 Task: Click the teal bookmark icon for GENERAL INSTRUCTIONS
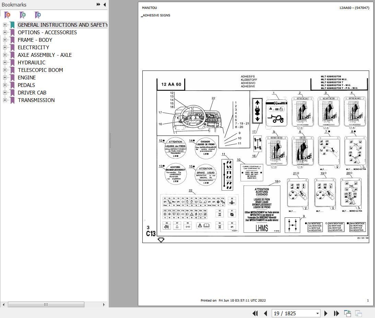pyautogui.click(x=12, y=25)
